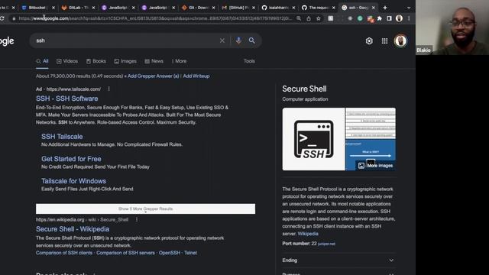Close the Bitbucket tab
The image size is (489, 275).
[53, 8]
